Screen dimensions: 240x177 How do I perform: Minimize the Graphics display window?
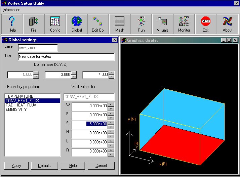point(224,40)
